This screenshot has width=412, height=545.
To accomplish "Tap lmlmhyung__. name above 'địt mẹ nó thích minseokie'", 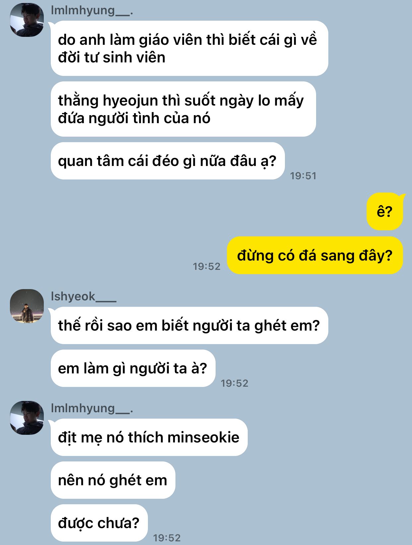I will (x=92, y=408).
